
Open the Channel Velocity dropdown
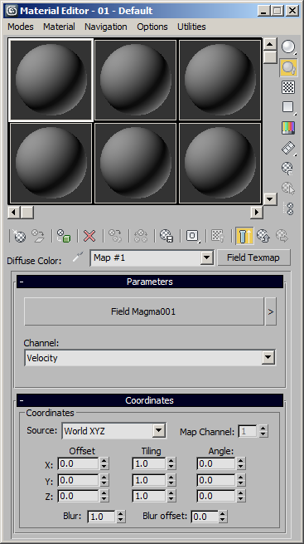point(268,358)
